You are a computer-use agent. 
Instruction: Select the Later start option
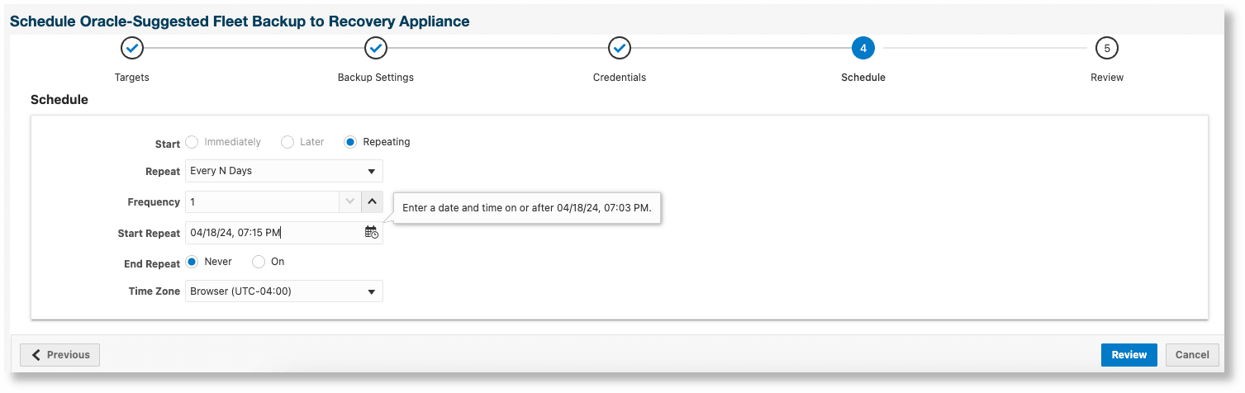coord(287,142)
